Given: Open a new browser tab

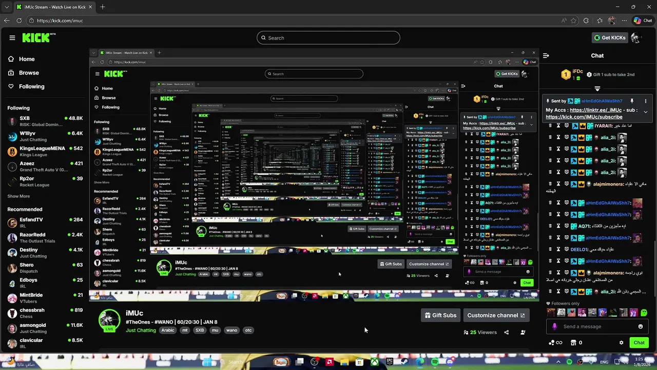Looking at the screenshot, I should click(103, 7).
